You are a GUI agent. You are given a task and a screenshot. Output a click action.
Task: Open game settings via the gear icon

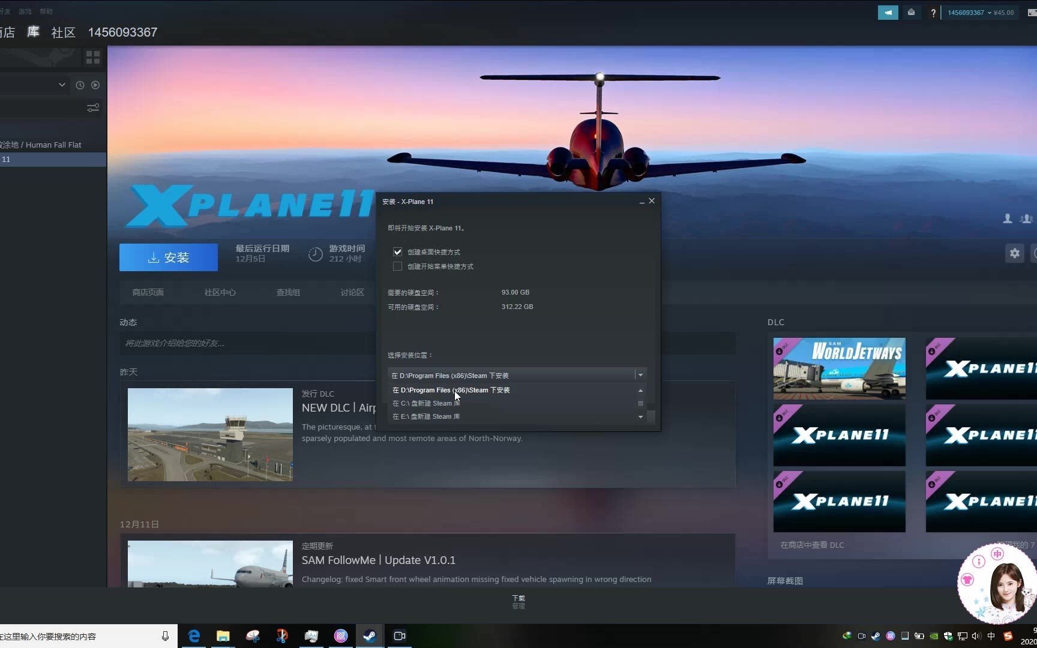pos(1014,253)
